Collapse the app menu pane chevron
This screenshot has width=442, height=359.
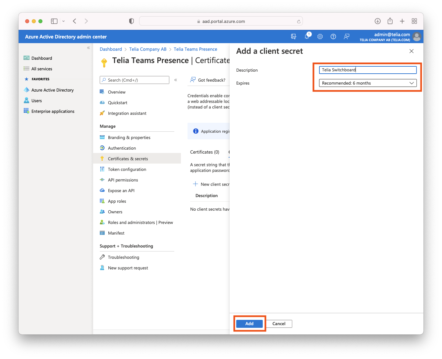[x=176, y=80]
